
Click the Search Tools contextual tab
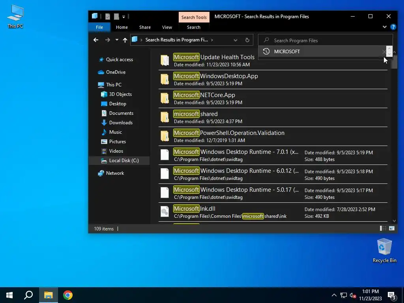point(194,17)
